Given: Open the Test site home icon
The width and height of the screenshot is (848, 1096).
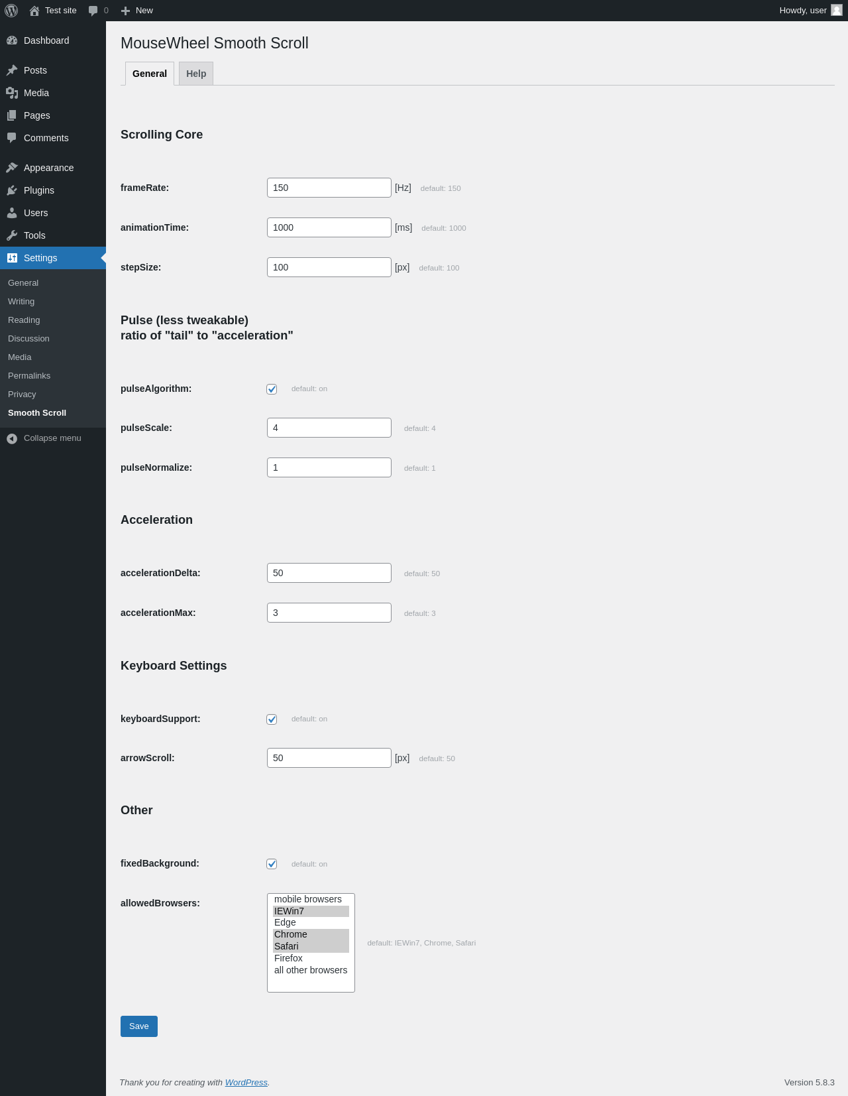Looking at the screenshot, I should tap(34, 11).
